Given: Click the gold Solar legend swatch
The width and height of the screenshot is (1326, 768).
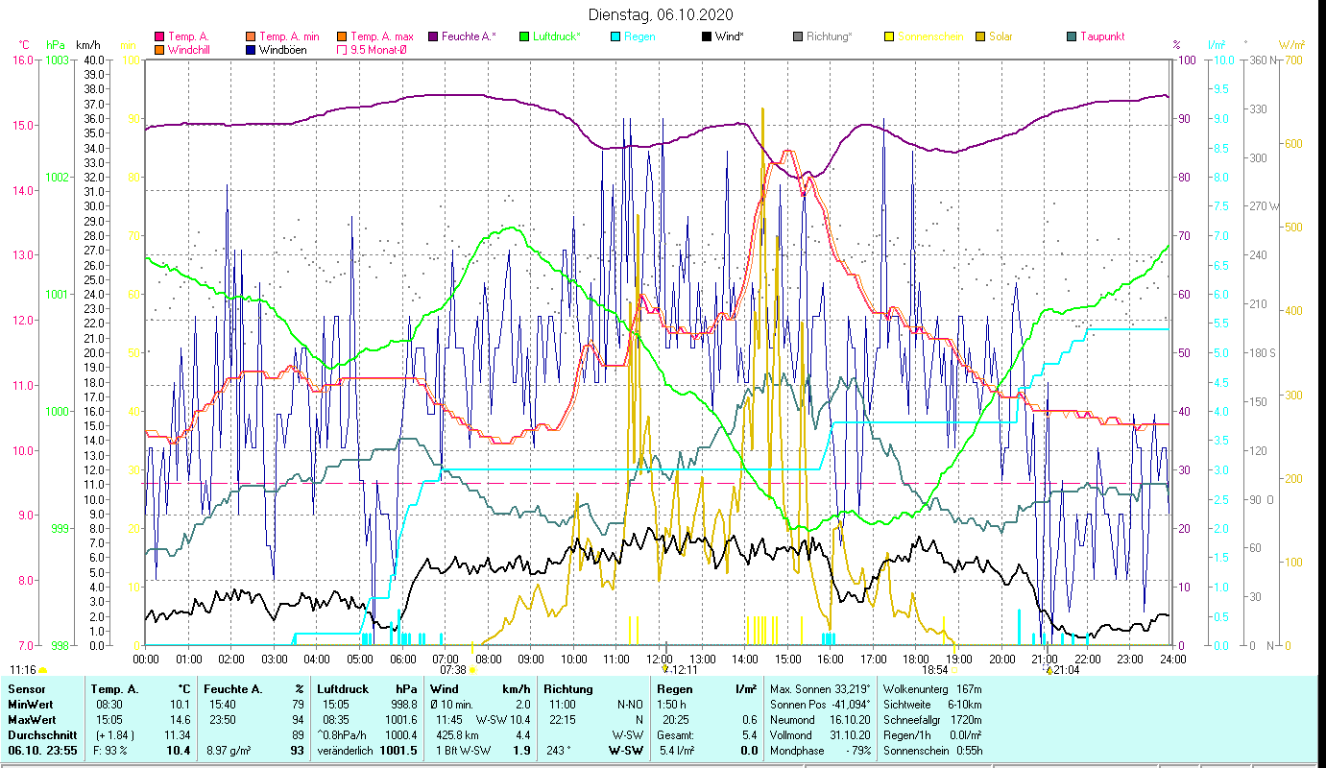Looking at the screenshot, I should [980, 36].
